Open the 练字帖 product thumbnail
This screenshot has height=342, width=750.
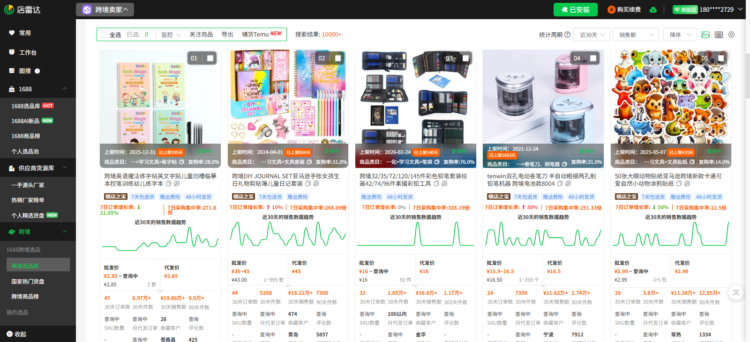coord(160,97)
